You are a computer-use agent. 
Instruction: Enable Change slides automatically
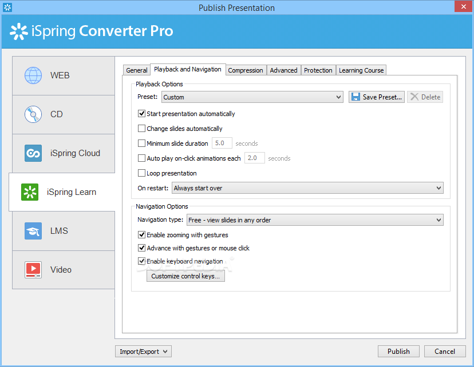point(141,129)
